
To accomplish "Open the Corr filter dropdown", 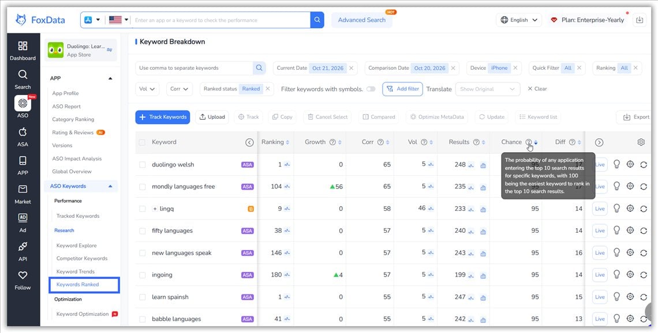I will tap(179, 89).
